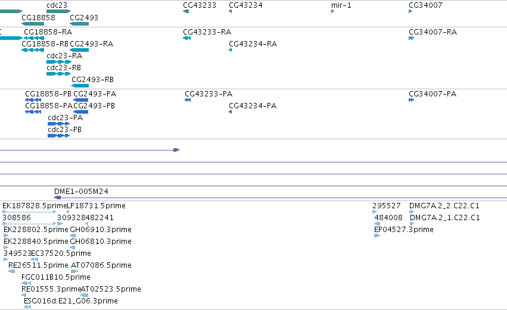The height and width of the screenshot is (310, 507).
Task: Select the AT07086.5prime EST glyph
Action: pos(74,271)
